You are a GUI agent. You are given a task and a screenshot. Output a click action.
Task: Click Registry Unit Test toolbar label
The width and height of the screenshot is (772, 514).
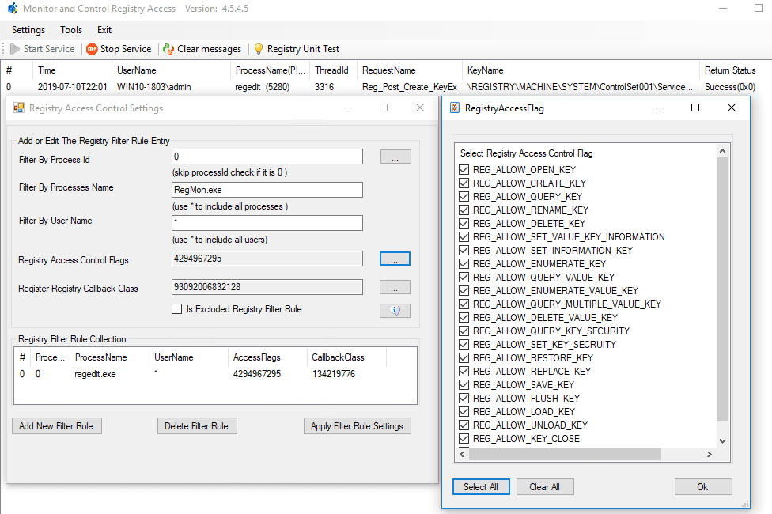pyautogui.click(x=303, y=49)
